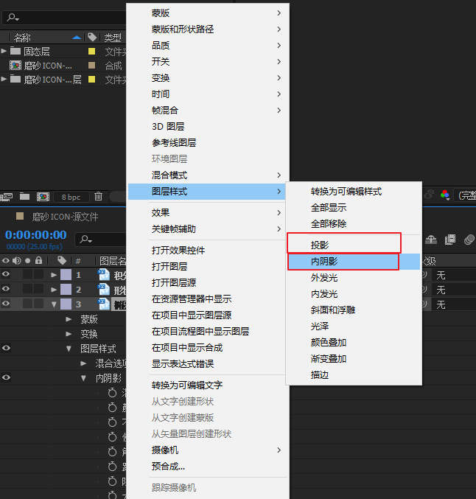Viewport: 476px width, 499px height.
Task: Click the 名称 column header
Action: [x=22, y=38]
